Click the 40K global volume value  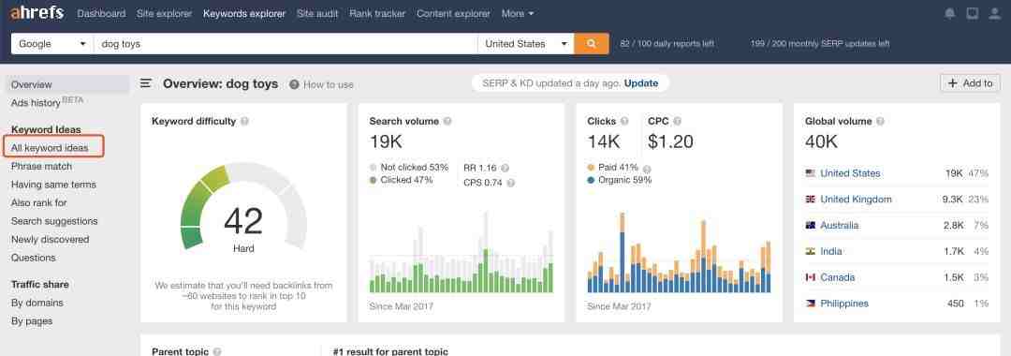(x=822, y=141)
